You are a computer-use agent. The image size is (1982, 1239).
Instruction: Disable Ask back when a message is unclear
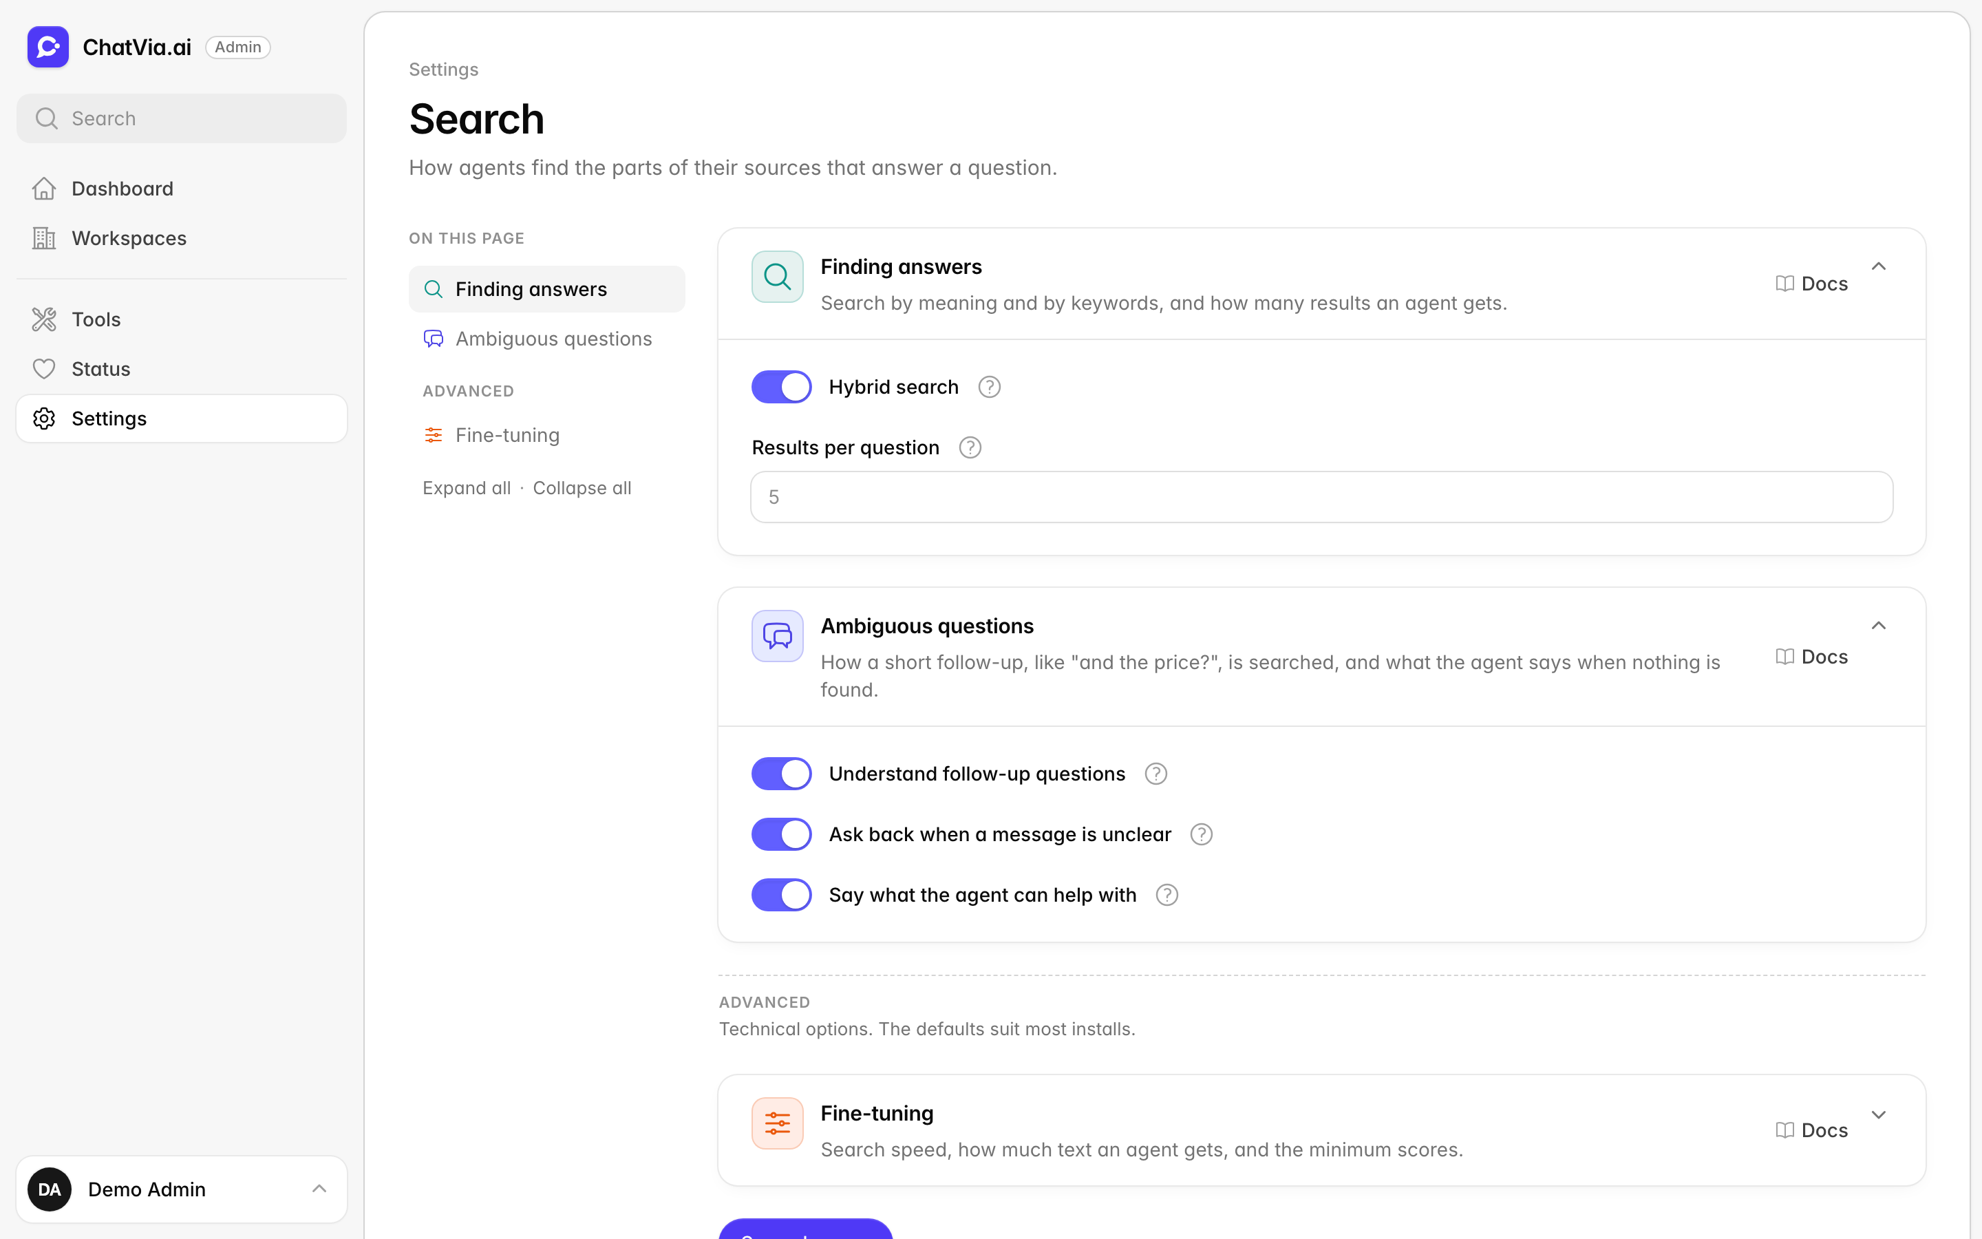(x=781, y=834)
